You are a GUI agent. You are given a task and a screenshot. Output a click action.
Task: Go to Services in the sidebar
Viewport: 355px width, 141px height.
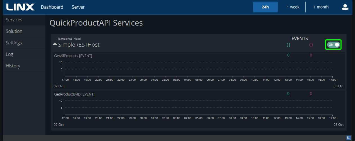tap(14, 20)
